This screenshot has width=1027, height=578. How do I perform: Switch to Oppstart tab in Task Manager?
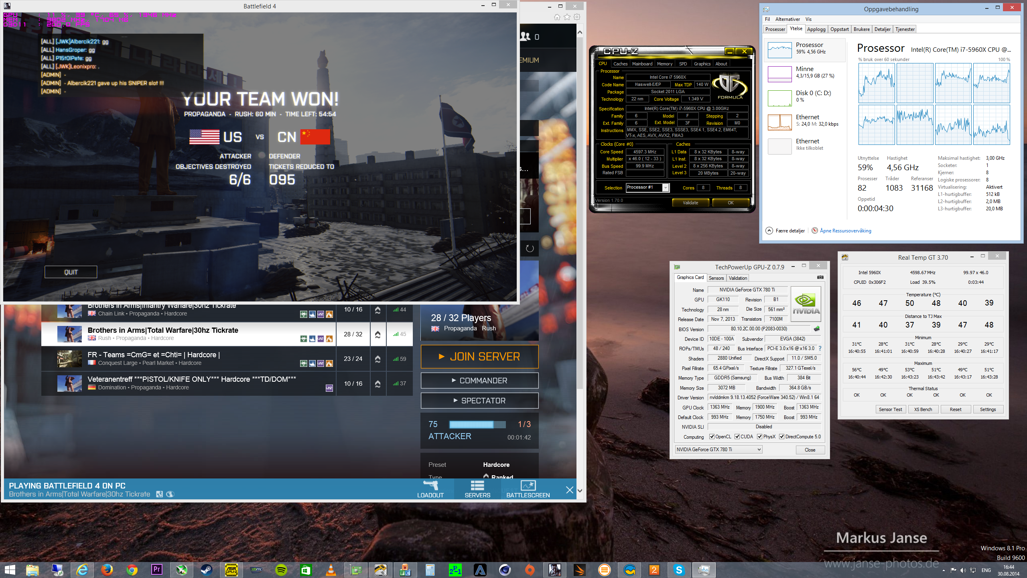click(x=839, y=29)
